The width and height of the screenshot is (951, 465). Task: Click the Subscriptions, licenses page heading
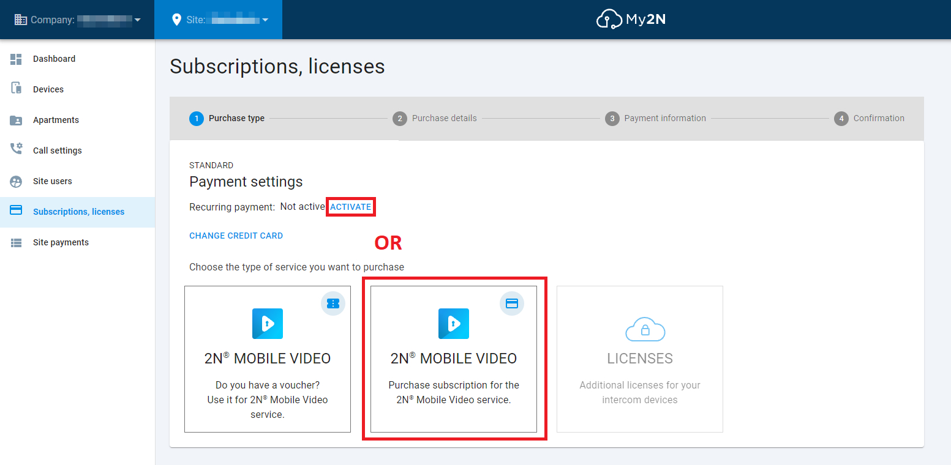(x=277, y=66)
